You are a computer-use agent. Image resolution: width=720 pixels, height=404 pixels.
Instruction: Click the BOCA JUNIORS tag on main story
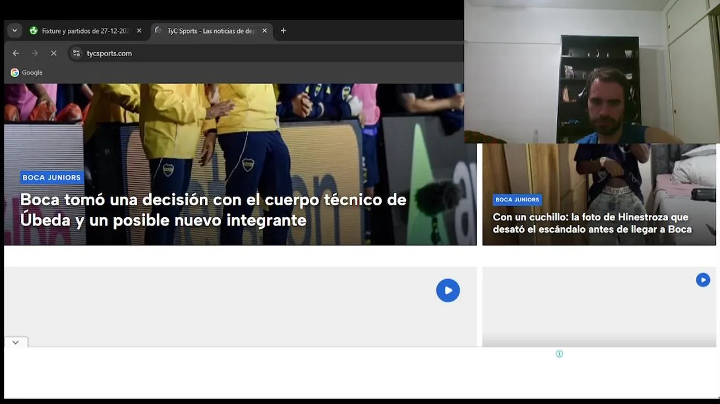point(52,177)
